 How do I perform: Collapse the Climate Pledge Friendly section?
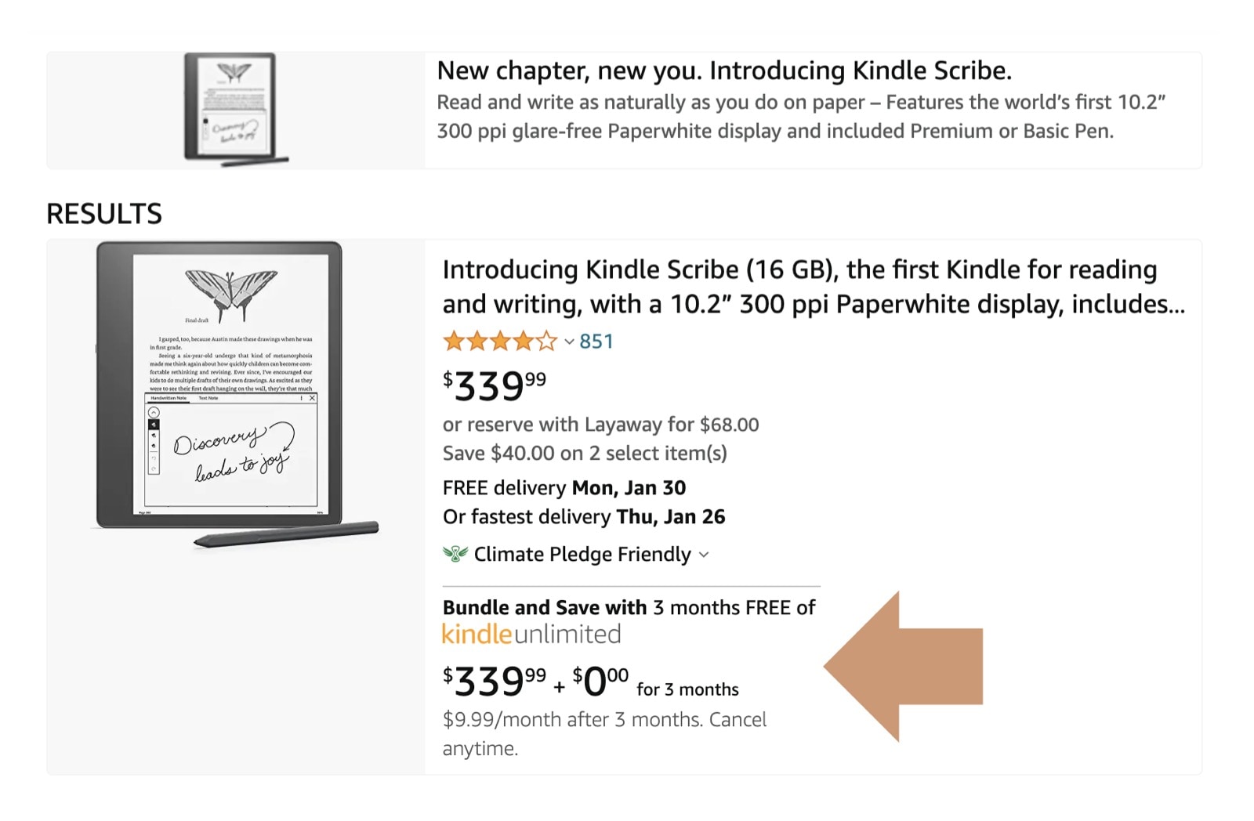pyautogui.click(x=703, y=556)
